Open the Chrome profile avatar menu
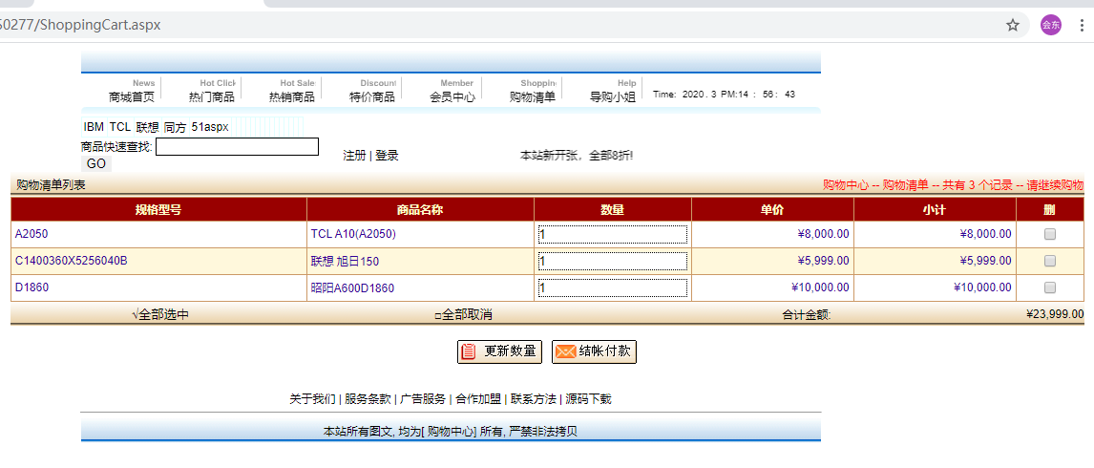This screenshot has width=1094, height=468. coord(1051,25)
